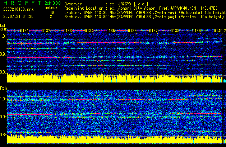Click the Lch 0.8 frequency tick label
Viewport: 226px width, 147px height.
coord(3,72)
